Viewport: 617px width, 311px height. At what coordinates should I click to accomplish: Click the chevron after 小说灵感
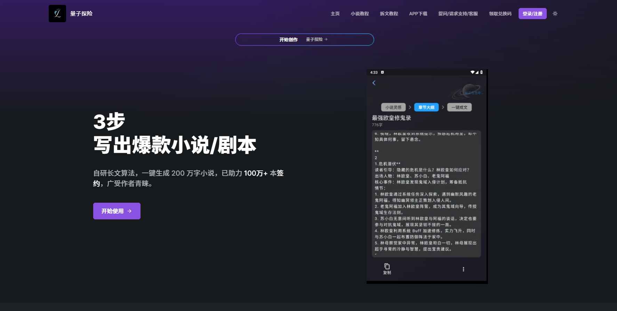click(410, 107)
